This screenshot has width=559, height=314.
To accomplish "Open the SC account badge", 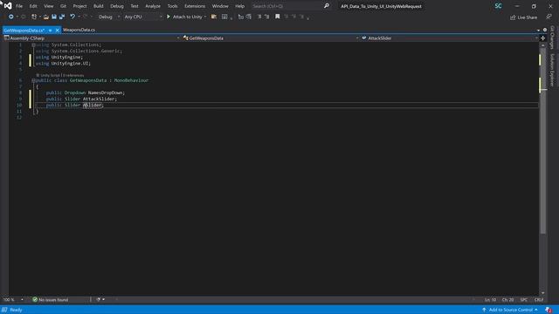I will [x=498, y=6].
